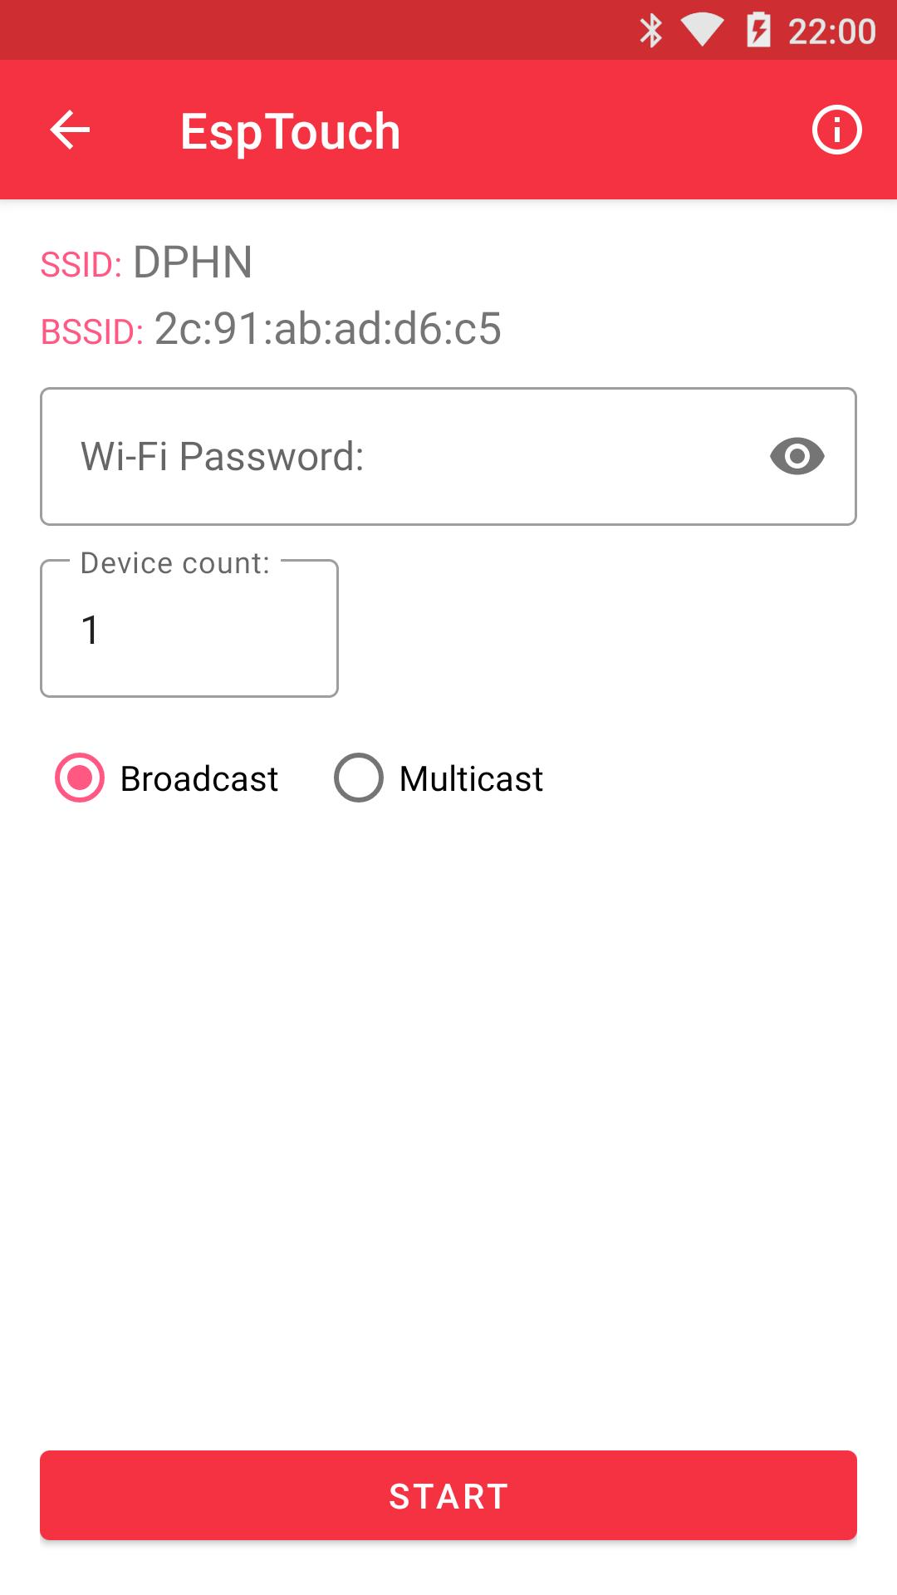Tap the Bluetooth status bar icon
The width and height of the screenshot is (897, 1595).
click(651, 31)
